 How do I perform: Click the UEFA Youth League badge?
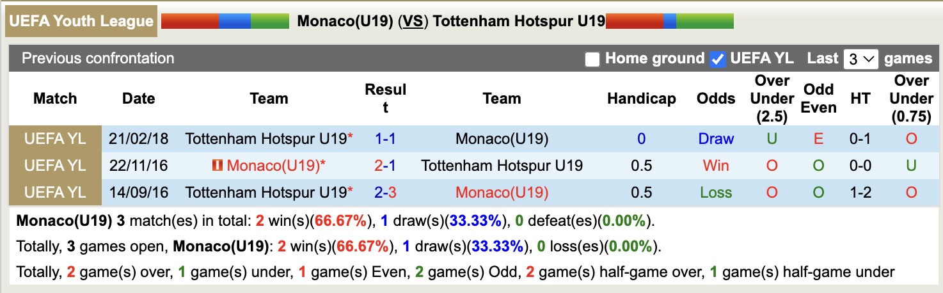tap(82, 21)
